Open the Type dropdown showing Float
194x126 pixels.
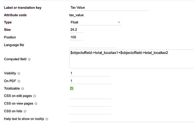point(95,22)
